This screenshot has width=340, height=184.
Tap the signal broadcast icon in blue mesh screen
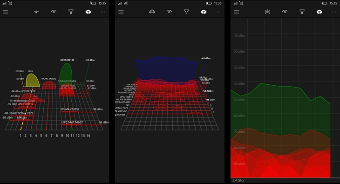tap(152, 12)
